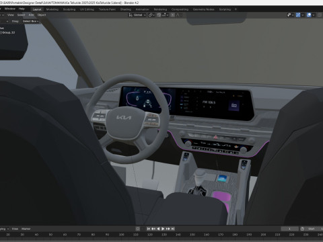
Task: Open the Window menu
Action: (x=9, y=9)
